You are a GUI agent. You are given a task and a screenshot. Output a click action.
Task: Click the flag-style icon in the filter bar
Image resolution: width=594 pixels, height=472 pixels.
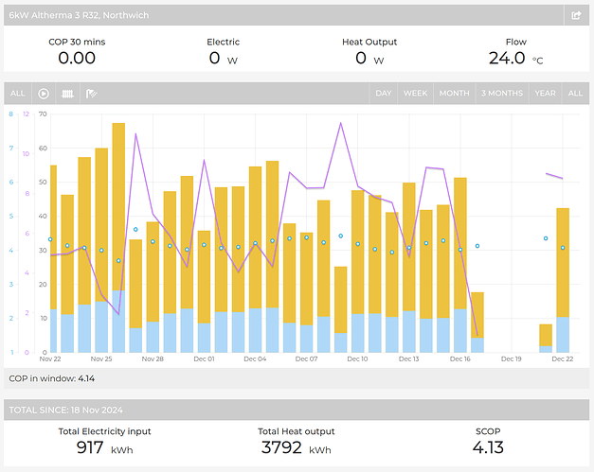tap(92, 94)
